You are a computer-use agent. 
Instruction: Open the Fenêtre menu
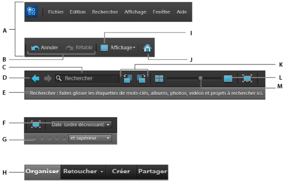[161, 12]
